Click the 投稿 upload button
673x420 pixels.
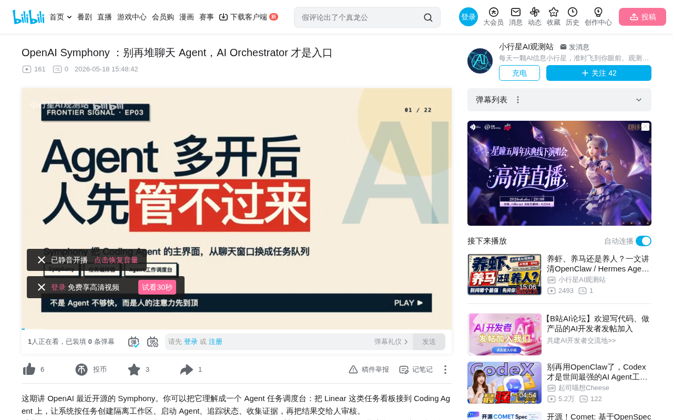point(643,17)
